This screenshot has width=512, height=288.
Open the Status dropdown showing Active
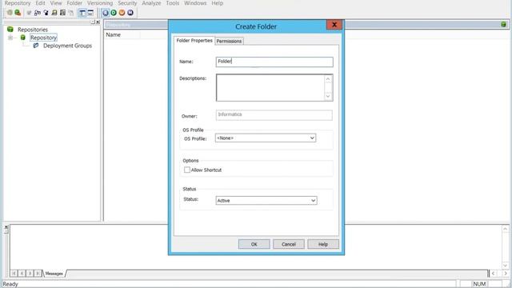[x=266, y=201]
